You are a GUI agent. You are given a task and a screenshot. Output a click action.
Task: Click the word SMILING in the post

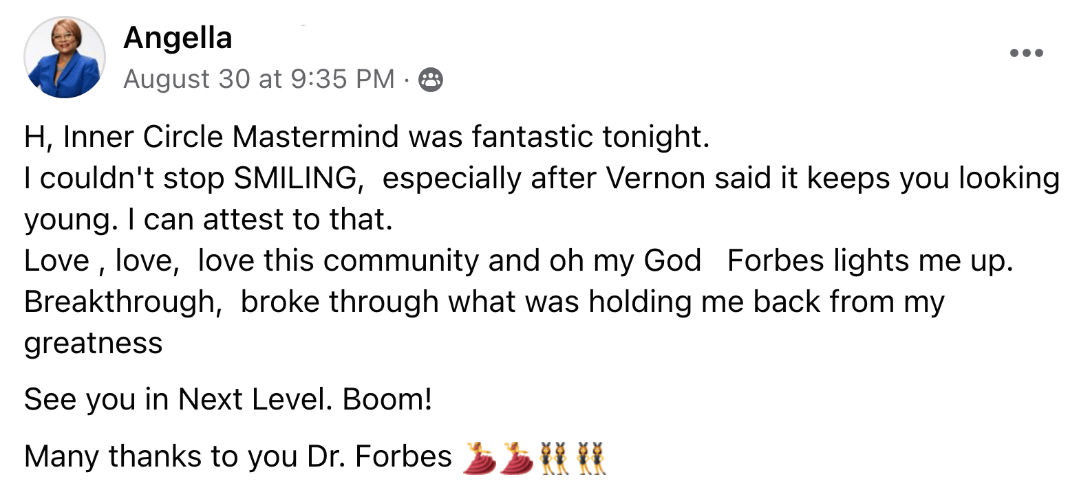[296, 178]
